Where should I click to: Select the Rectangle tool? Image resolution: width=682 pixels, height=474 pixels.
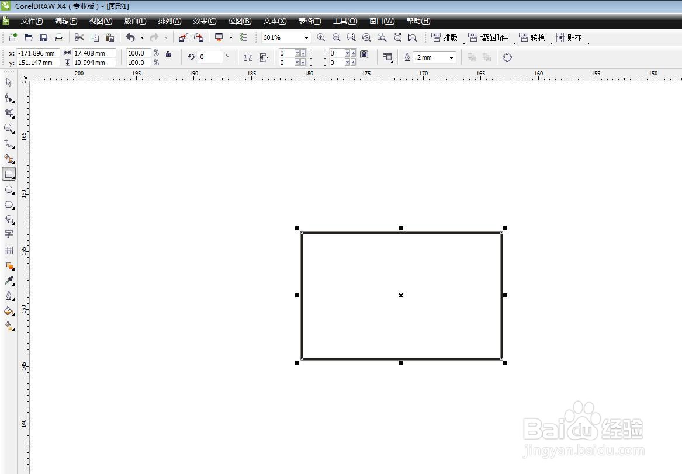point(9,174)
